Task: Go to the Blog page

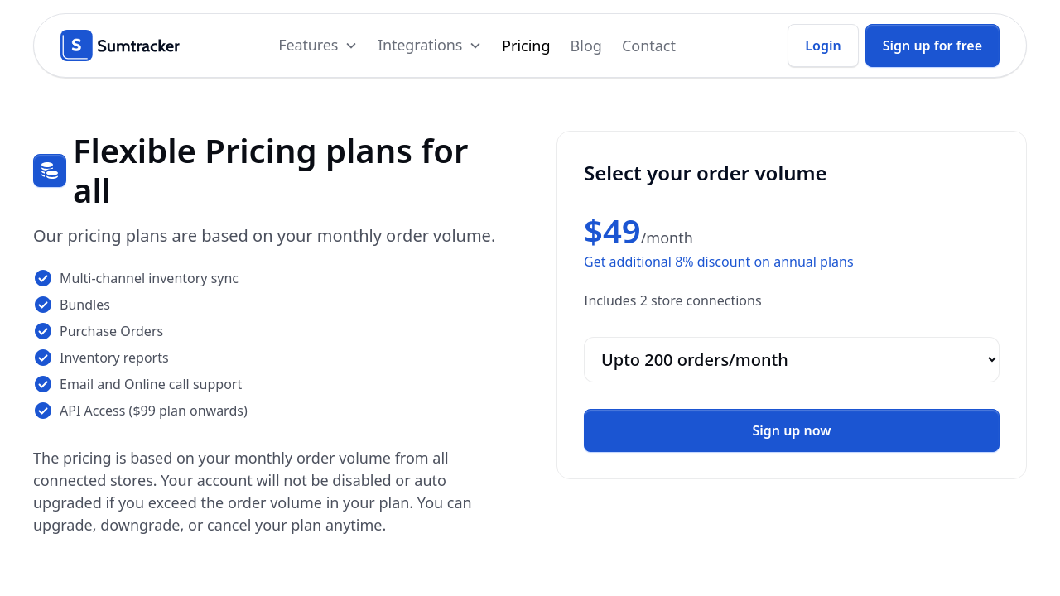Action: coord(585,46)
